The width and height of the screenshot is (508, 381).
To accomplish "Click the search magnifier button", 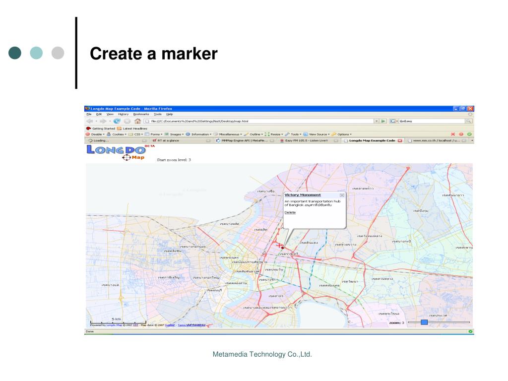I will [468, 121].
